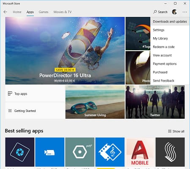The height and width of the screenshot is (169, 190).
Task: Open the soccer player featured tile
Action: pos(138,33)
